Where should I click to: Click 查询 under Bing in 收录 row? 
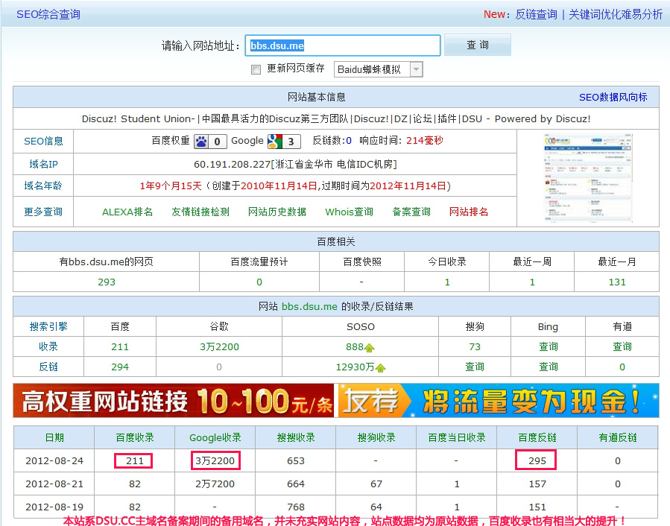click(549, 347)
